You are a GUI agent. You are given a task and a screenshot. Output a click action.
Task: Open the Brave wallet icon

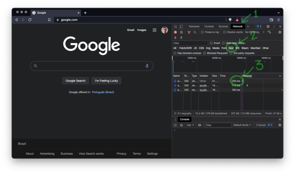[x=271, y=20]
